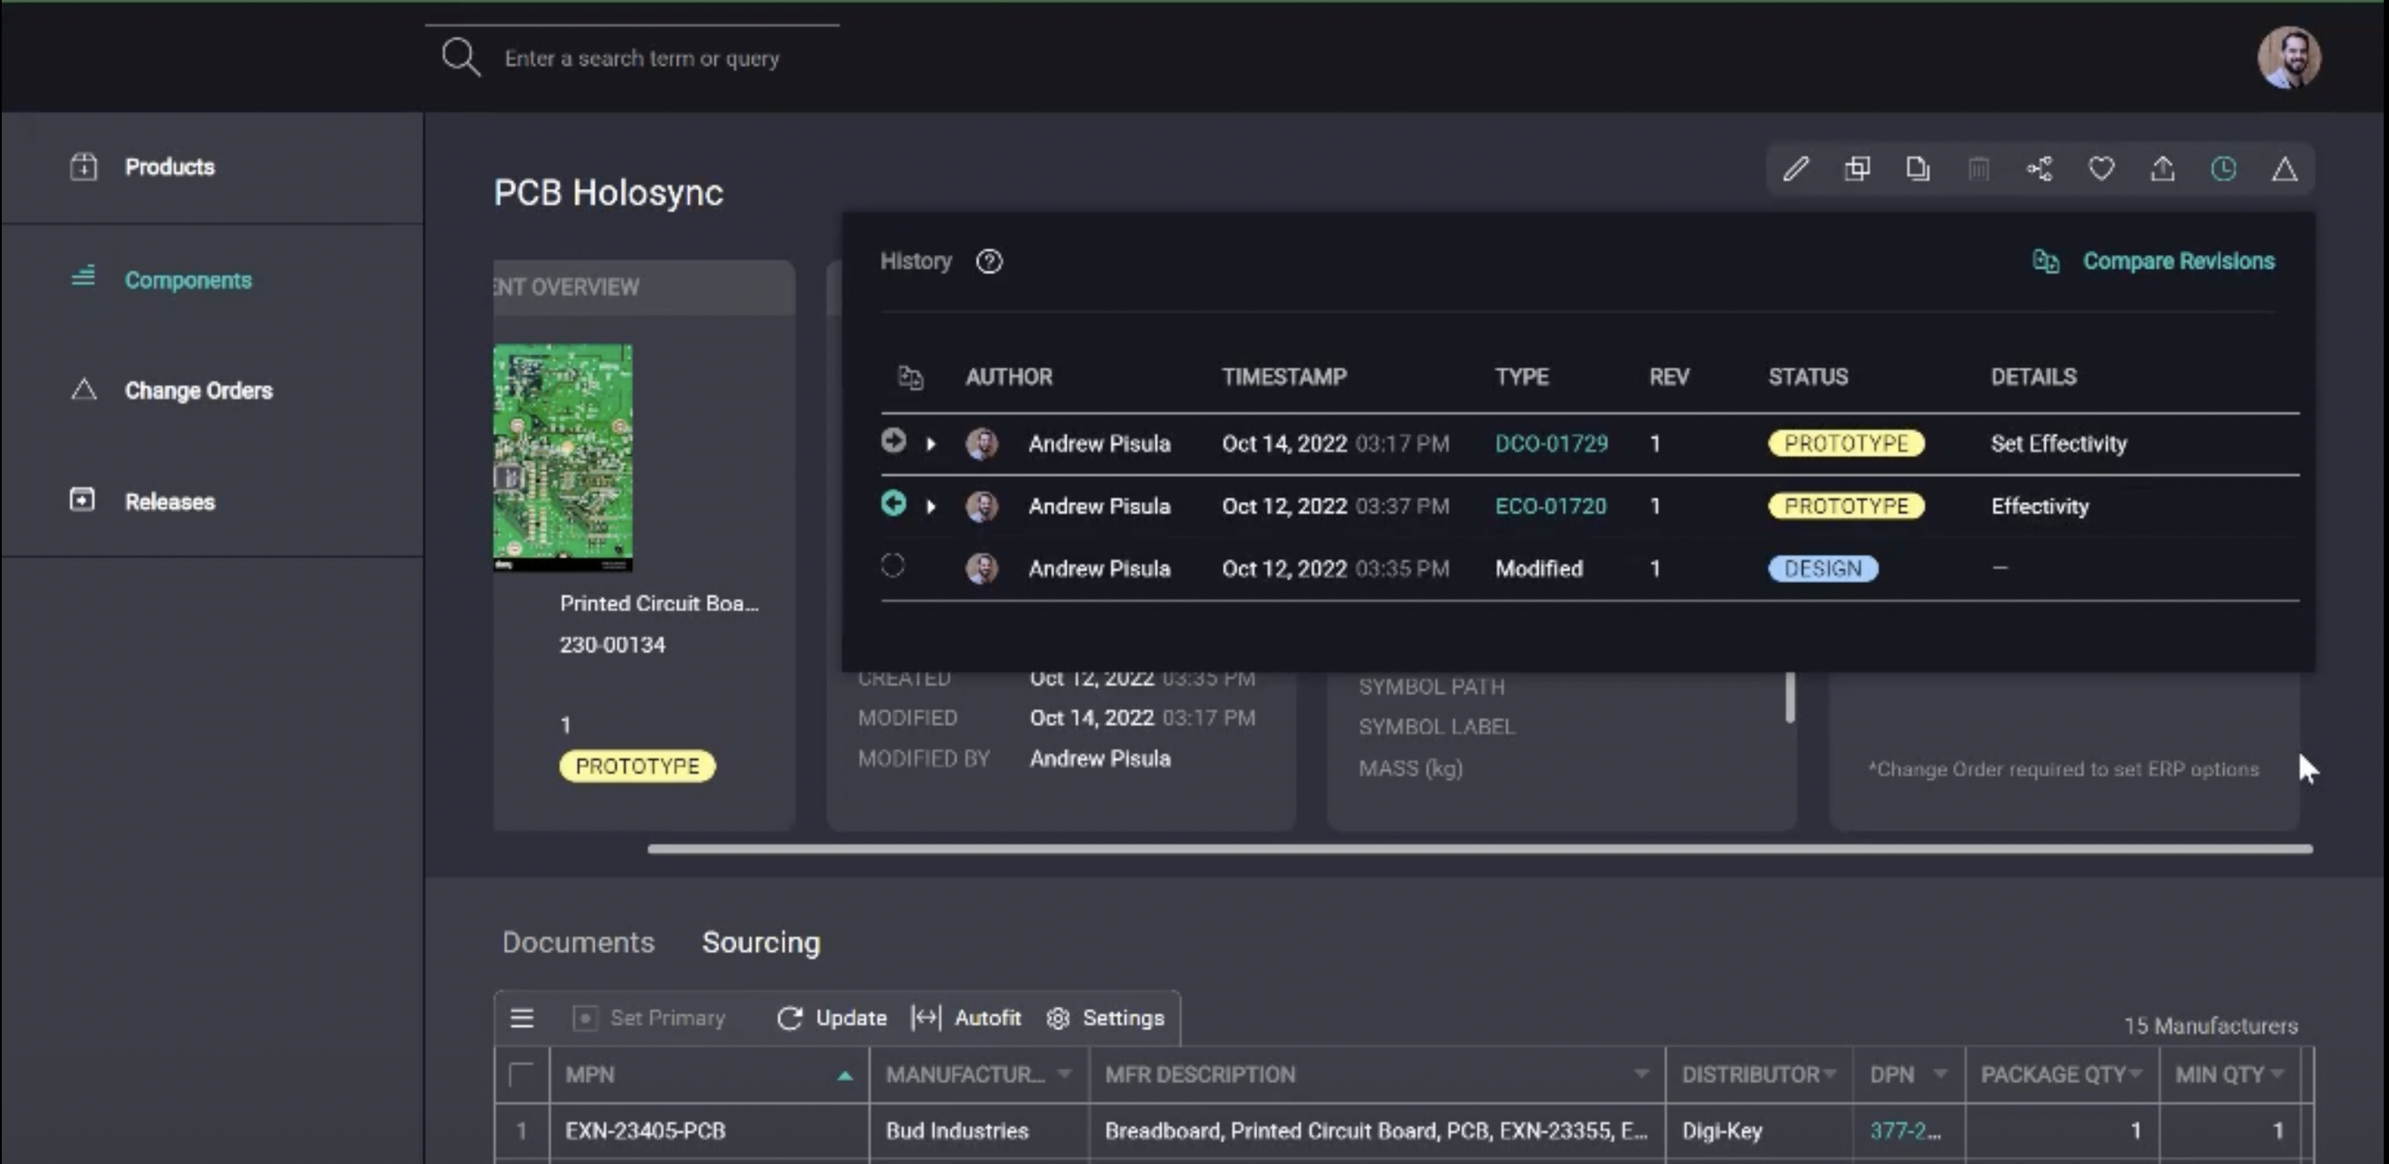
Task: Click the Releases sidebar icon
Action: (x=83, y=499)
